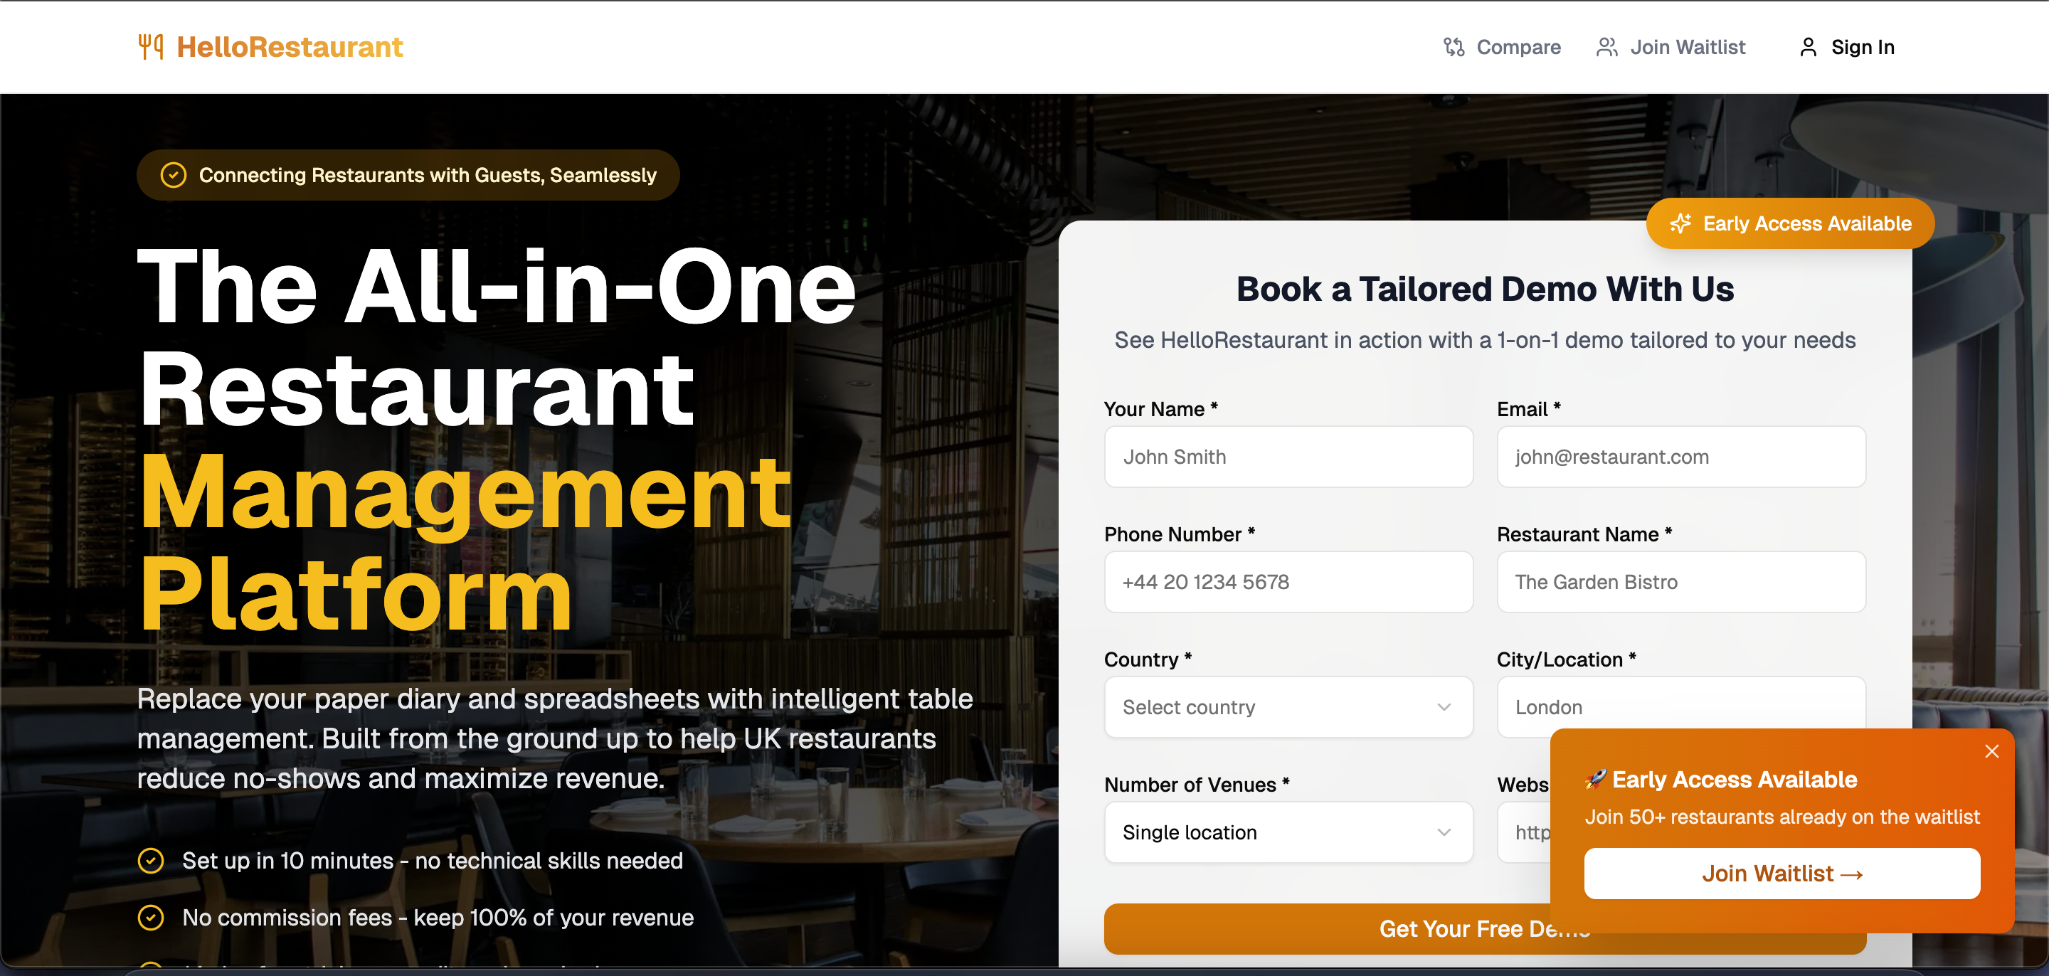Viewport: 2049px width, 976px height.
Task: Click the HelloRestaurant brand name link
Action: [x=290, y=47]
